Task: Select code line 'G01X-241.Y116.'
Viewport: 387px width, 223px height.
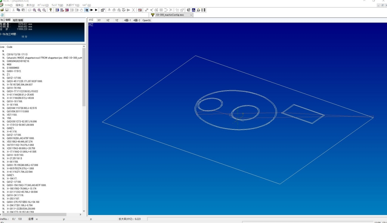Action: 15,195
